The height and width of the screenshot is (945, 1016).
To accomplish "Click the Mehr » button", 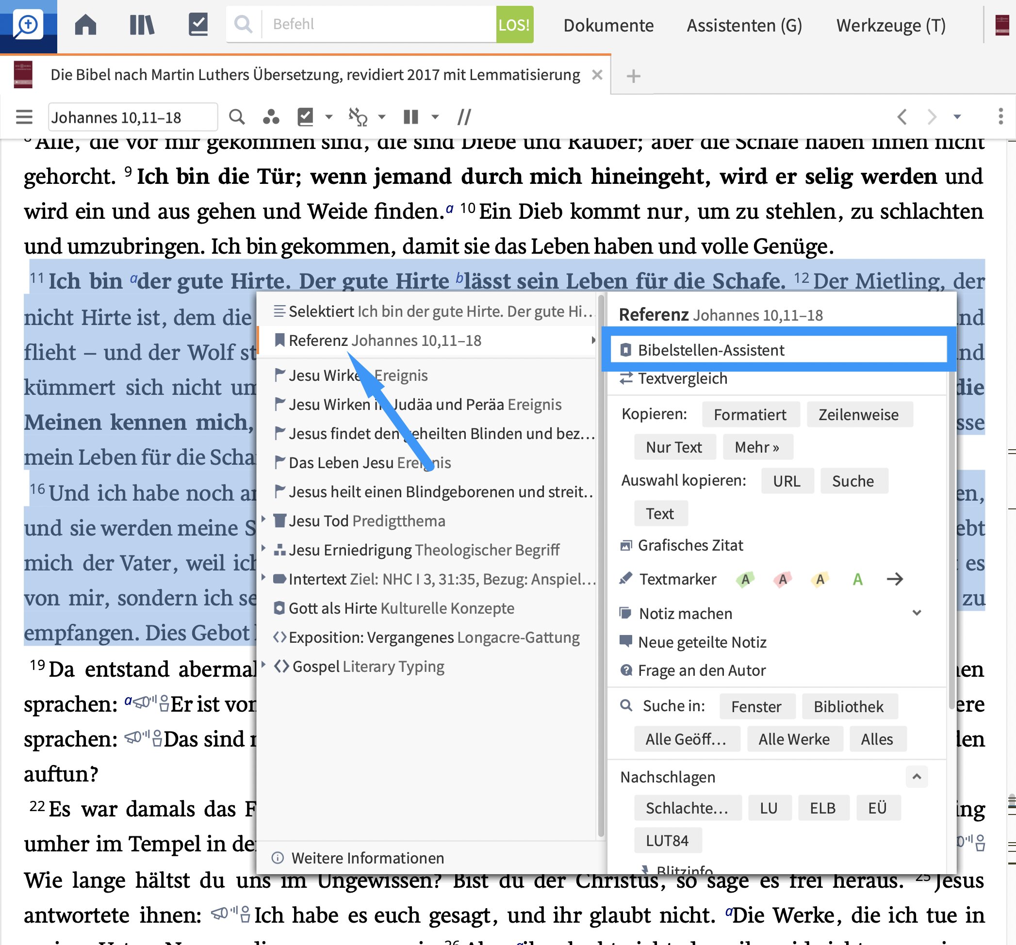I will click(x=757, y=447).
